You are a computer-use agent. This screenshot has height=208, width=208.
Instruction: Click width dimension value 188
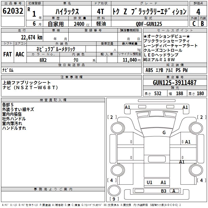180,94
